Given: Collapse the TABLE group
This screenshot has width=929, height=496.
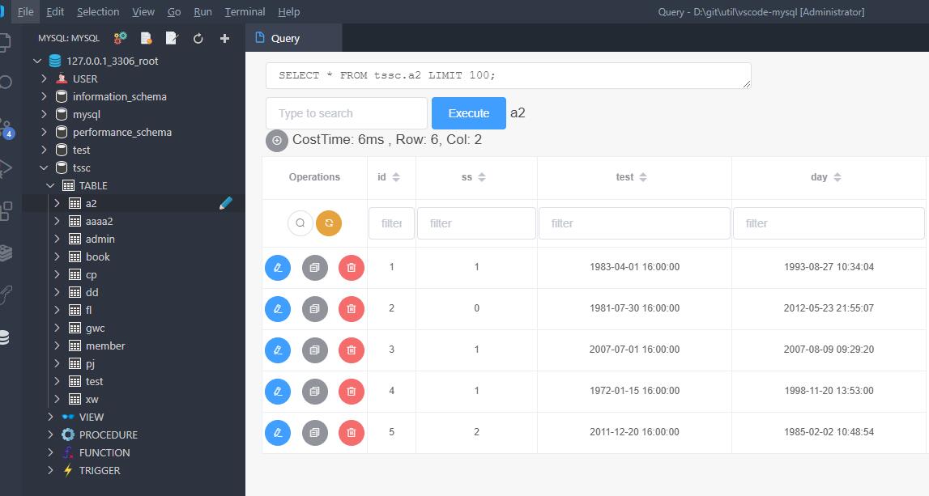Looking at the screenshot, I should click(50, 185).
